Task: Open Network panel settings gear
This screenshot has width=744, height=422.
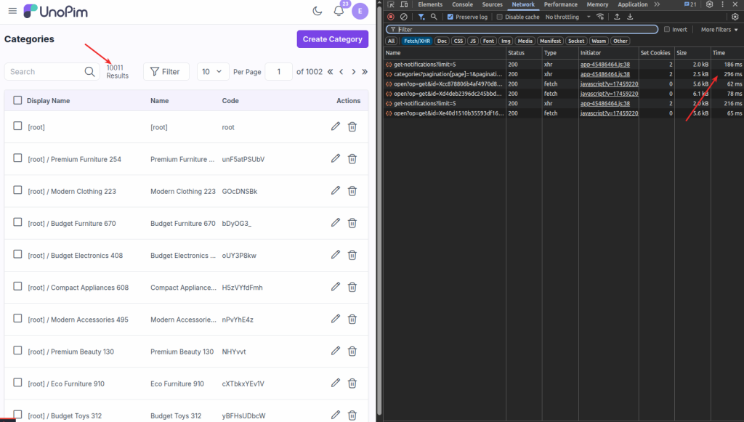Action: pyautogui.click(x=735, y=17)
